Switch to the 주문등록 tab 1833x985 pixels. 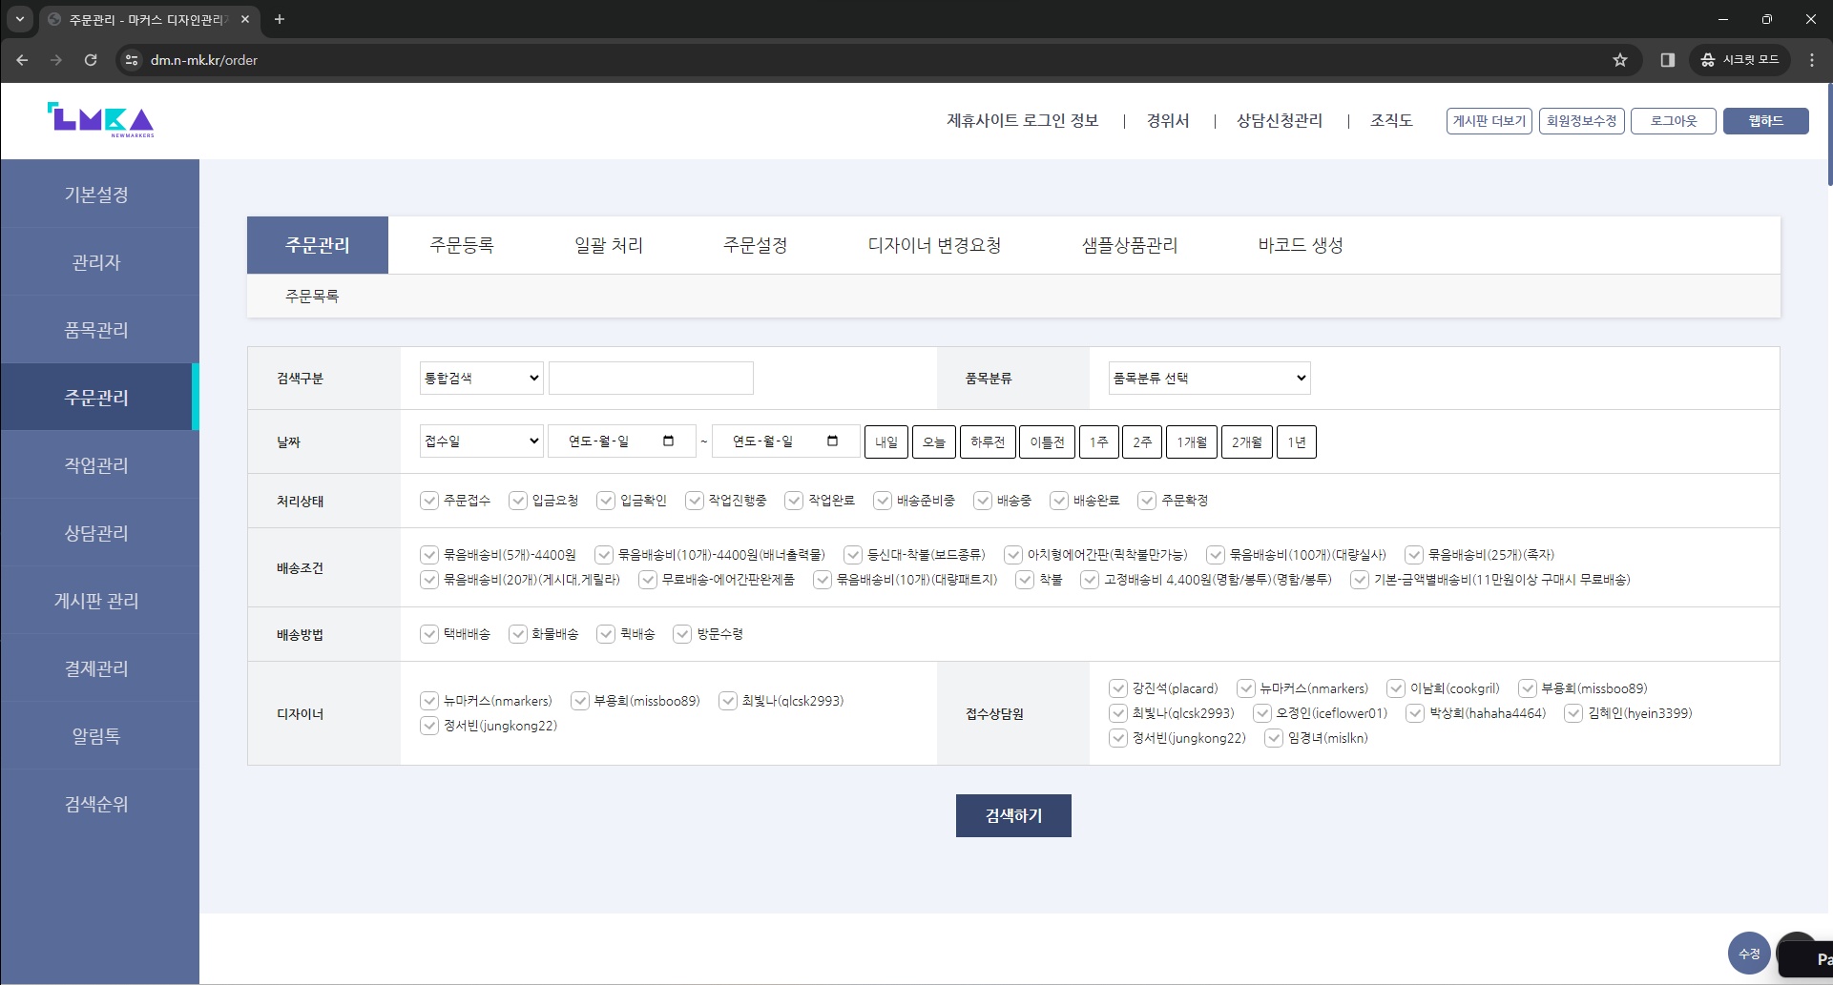tap(462, 245)
